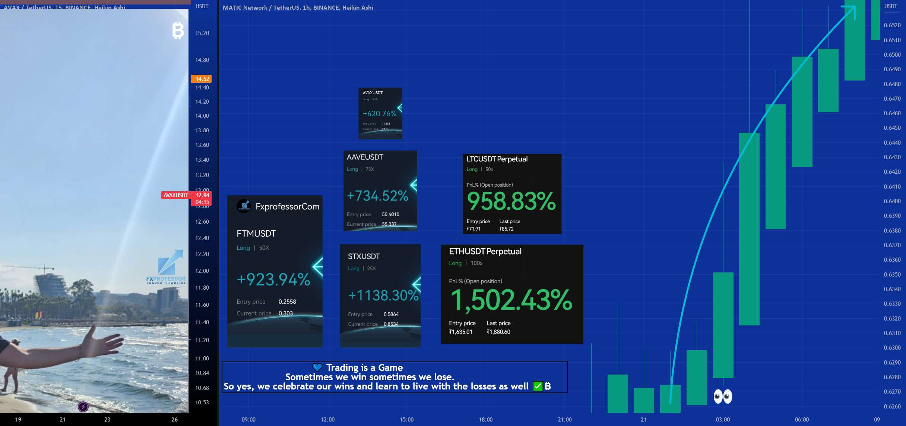Click the FxprofessorCom avatar icon
The width and height of the screenshot is (906, 426).
[x=244, y=206]
